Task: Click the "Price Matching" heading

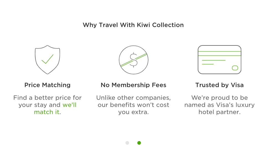Action: point(47,85)
